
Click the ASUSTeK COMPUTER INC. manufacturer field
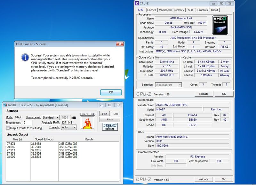[192, 105]
